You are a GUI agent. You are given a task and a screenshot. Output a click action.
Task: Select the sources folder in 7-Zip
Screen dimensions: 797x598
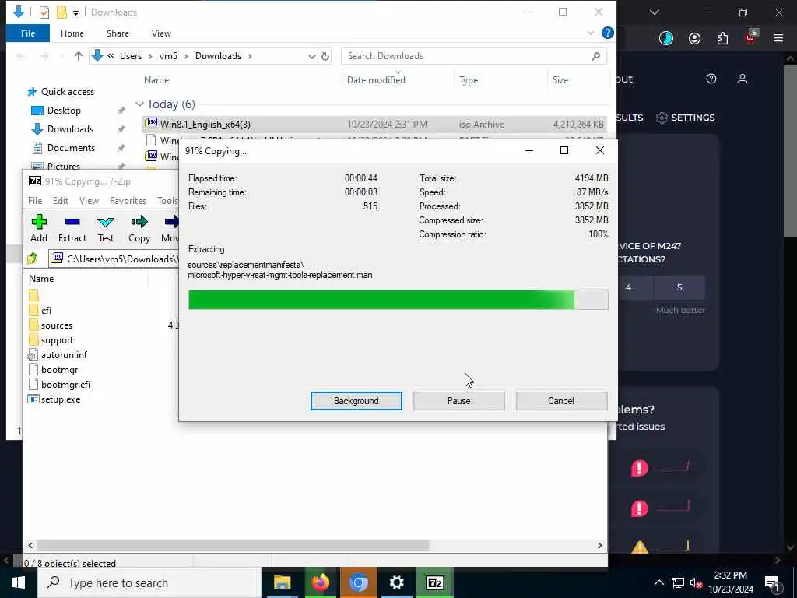click(x=56, y=325)
